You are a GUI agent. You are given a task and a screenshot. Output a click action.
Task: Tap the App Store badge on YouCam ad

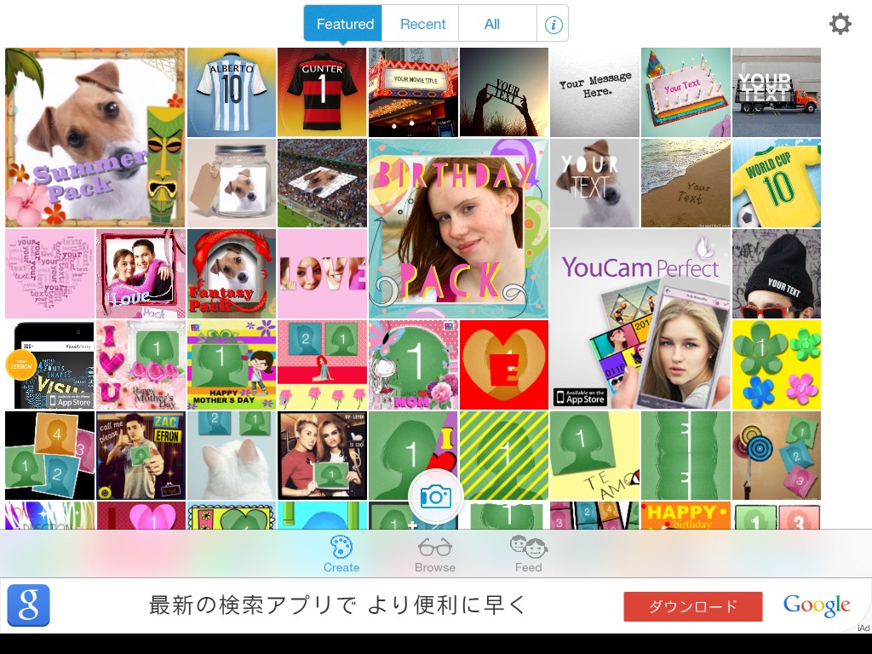pos(579,397)
